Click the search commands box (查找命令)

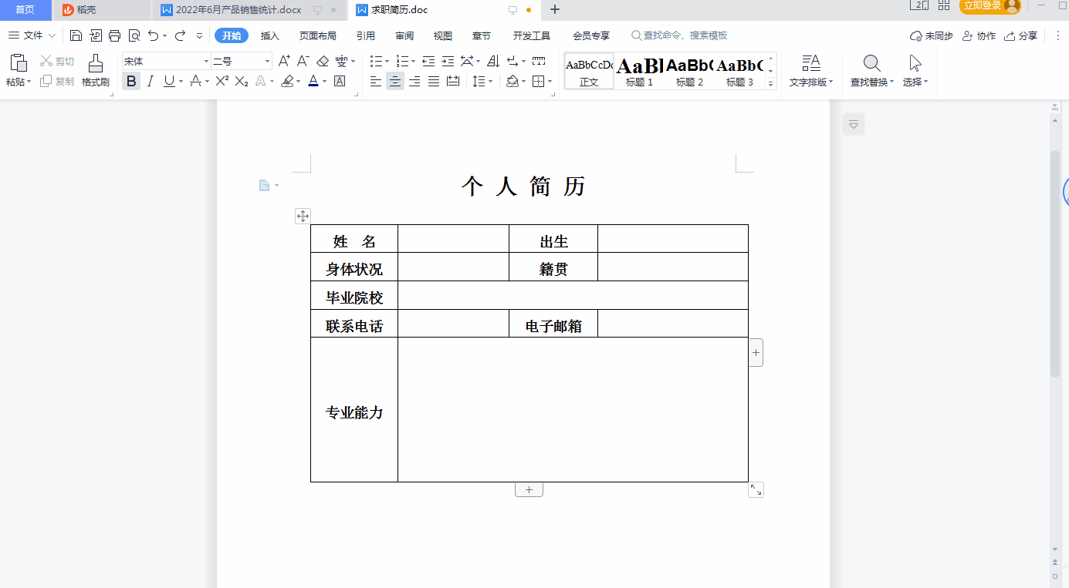pos(679,35)
